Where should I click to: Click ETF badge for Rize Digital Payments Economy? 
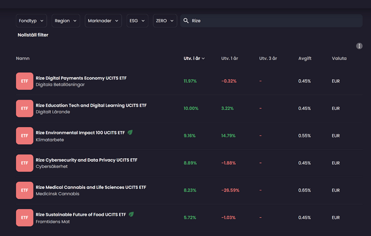pyautogui.click(x=25, y=81)
